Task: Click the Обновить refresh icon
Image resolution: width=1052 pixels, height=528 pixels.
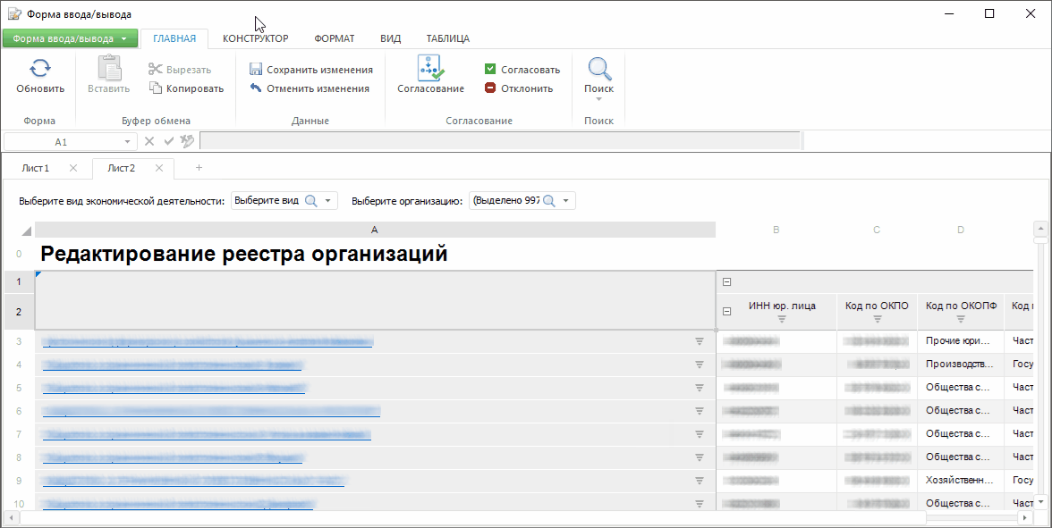Action: pyautogui.click(x=40, y=69)
